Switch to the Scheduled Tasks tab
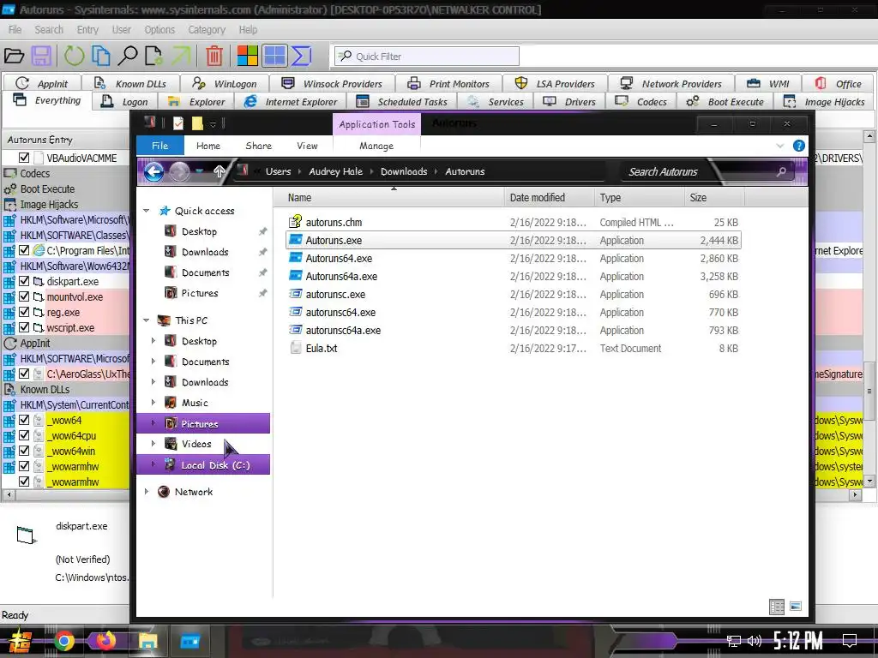The image size is (878, 658). 402,102
